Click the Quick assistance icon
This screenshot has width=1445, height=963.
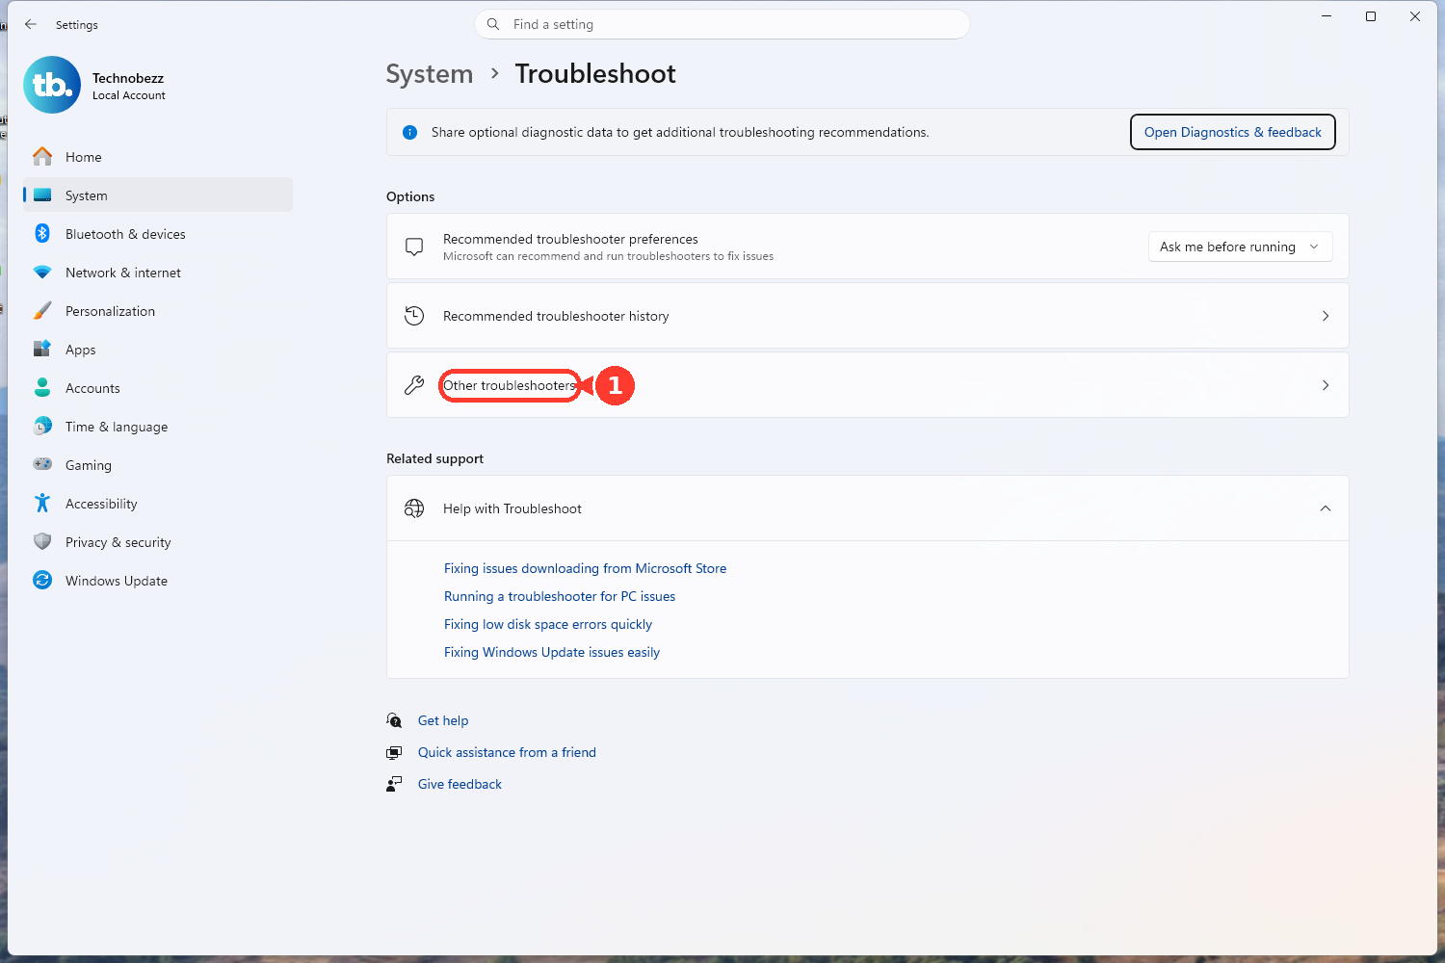[x=394, y=752]
